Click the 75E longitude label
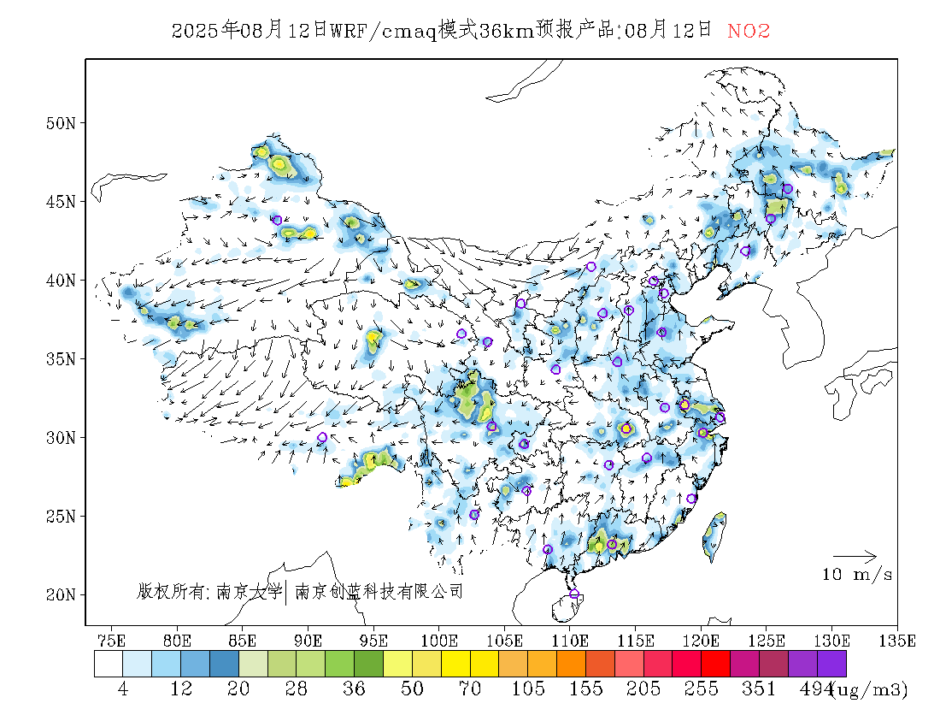 111,641
